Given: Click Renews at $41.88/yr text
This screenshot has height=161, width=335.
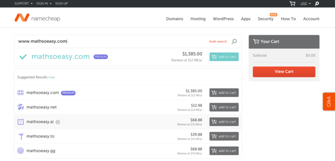Looking at the screenshot, I should pyautogui.click(x=190, y=139).
